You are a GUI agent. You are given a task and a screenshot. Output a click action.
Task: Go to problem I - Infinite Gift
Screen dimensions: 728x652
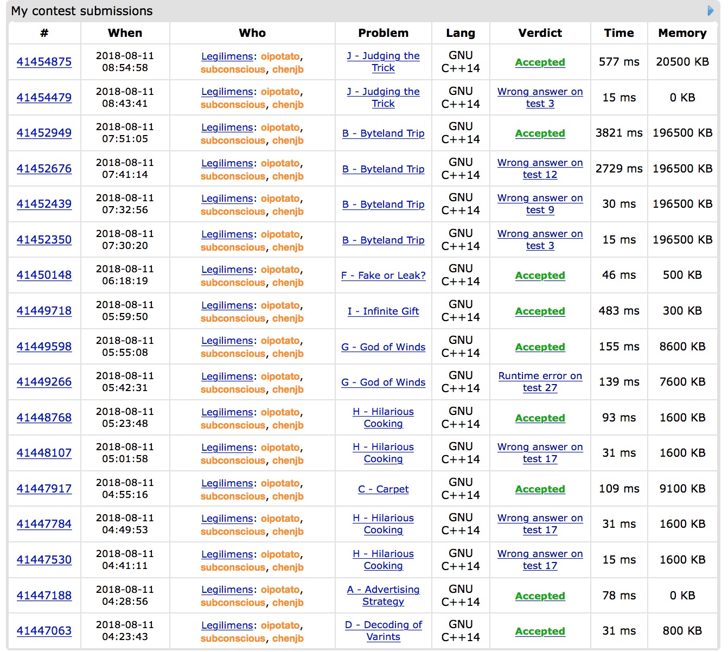[383, 311]
